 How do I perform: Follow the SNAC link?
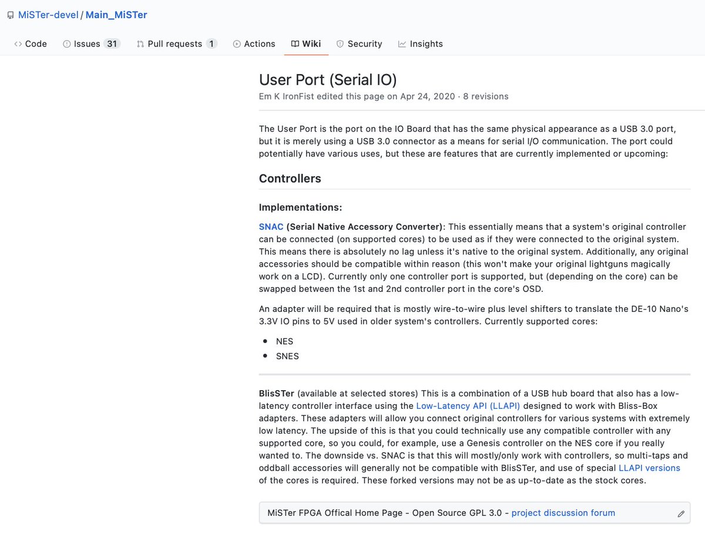(x=271, y=227)
